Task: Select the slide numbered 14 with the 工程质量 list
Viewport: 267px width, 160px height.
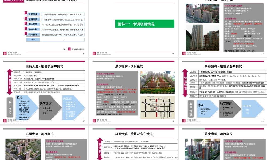Action: (x=44, y=28)
